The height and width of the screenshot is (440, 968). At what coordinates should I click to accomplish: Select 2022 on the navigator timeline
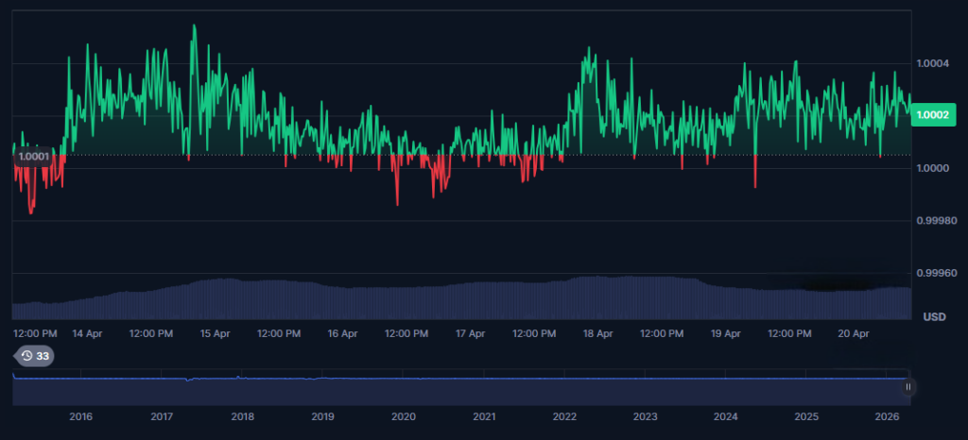[x=564, y=416]
